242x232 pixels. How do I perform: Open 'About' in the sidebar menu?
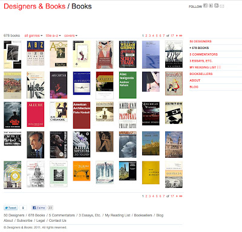pyautogui.click(x=195, y=80)
